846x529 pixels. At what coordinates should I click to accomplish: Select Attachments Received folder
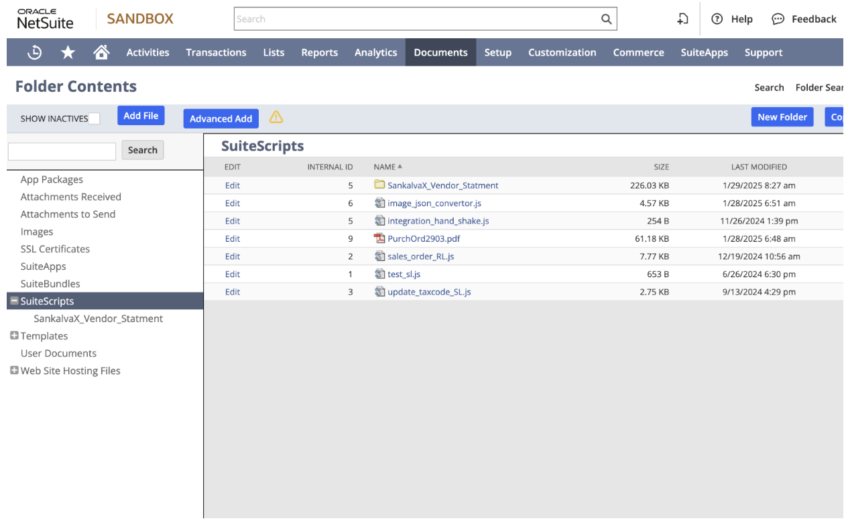pyautogui.click(x=71, y=197)
